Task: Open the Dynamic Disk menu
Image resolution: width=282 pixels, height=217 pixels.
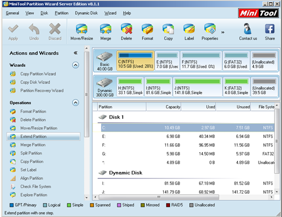Action: 86,13
